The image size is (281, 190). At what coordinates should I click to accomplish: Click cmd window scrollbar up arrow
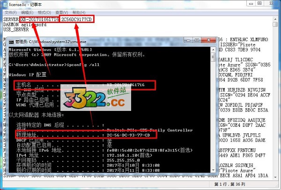(x=213, y=50)
